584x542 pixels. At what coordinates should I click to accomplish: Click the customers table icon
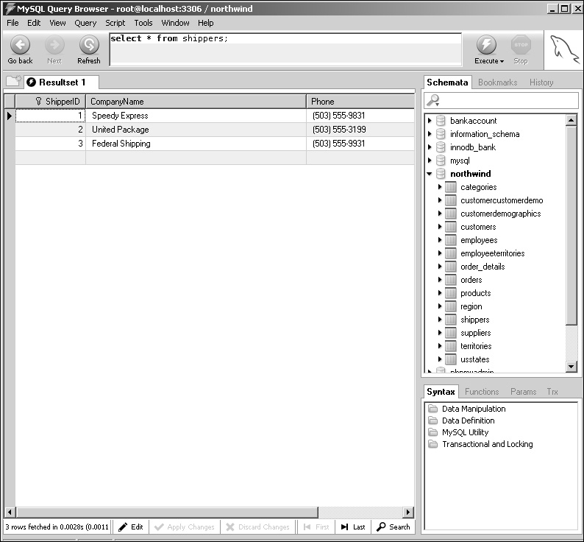[x=451, y=227]
